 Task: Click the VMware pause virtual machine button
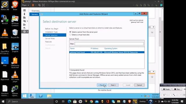33,5
